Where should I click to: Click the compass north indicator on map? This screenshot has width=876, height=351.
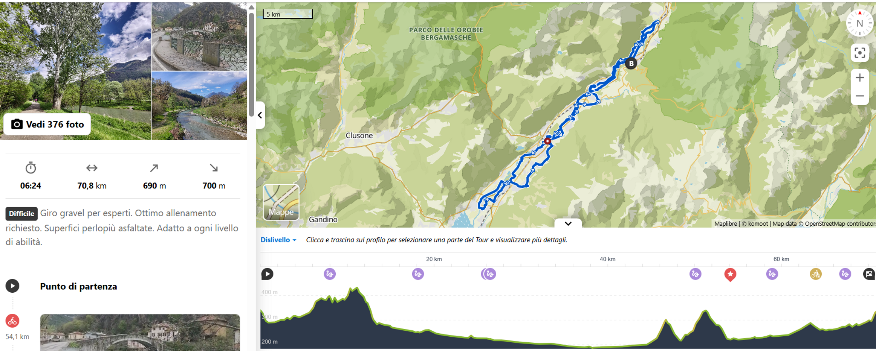pyautogui.click(x=859, y=23)
